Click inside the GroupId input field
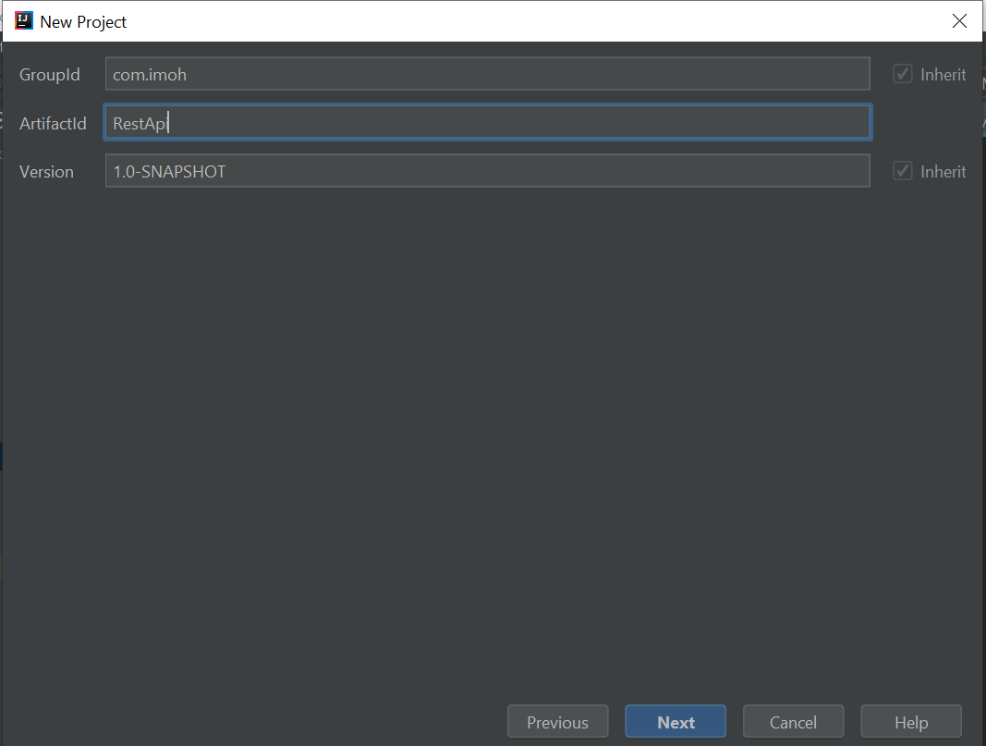Screen dimensions: 986x746 coord(488,73)
